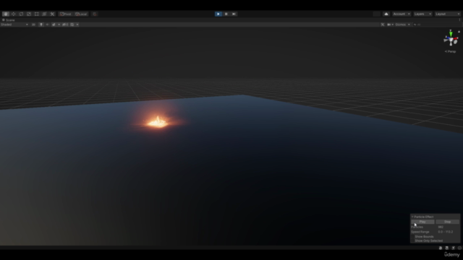The width and height of the screenshot is (463, 260).
Task: Click the orientation gizmo Y axis cone
Action: click(x=451, y=33)
